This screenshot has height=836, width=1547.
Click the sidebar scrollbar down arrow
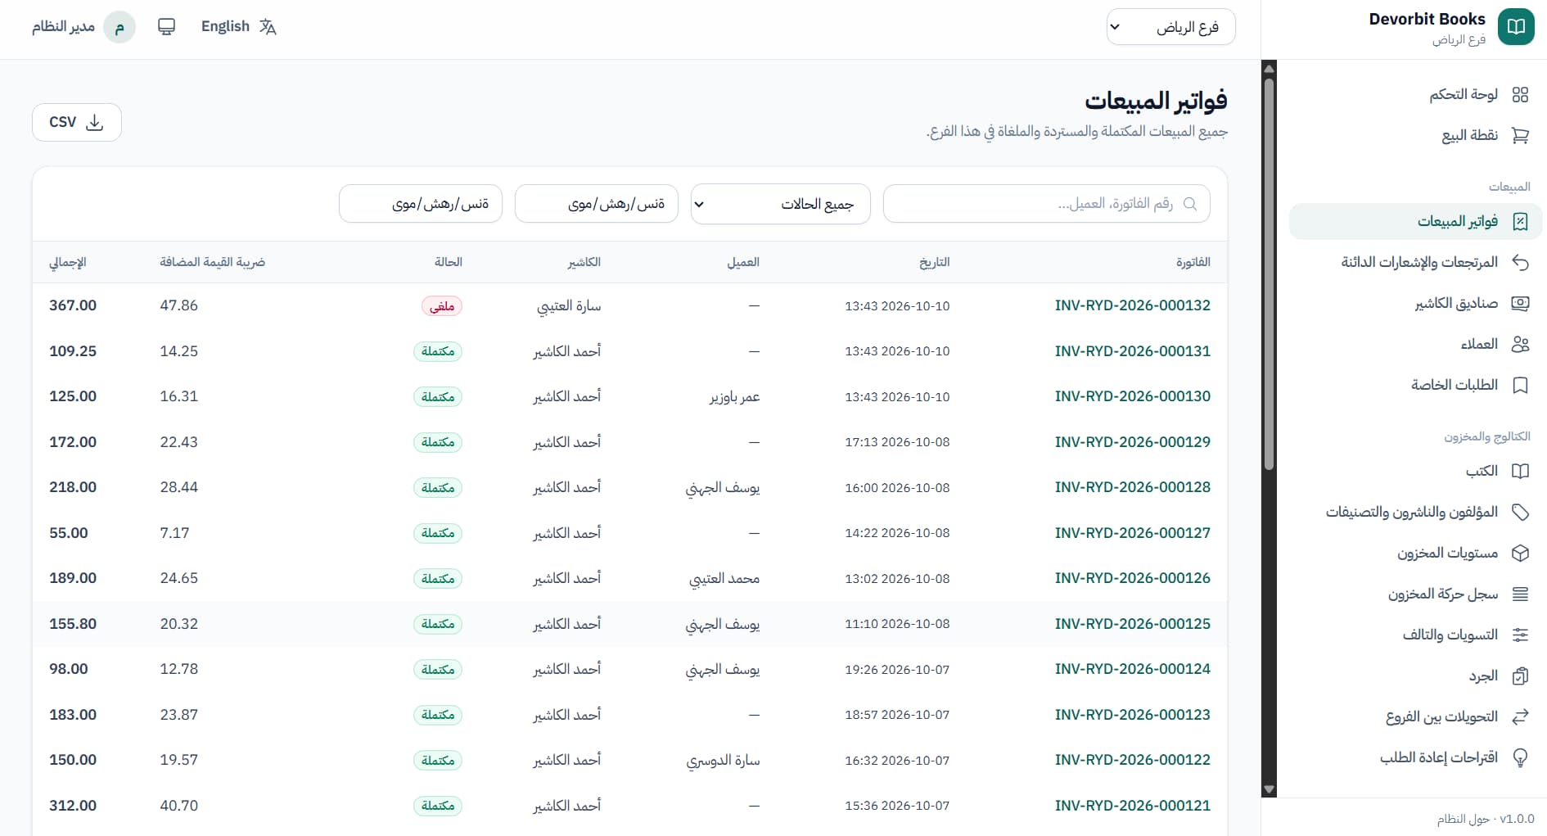[1270, 790]
